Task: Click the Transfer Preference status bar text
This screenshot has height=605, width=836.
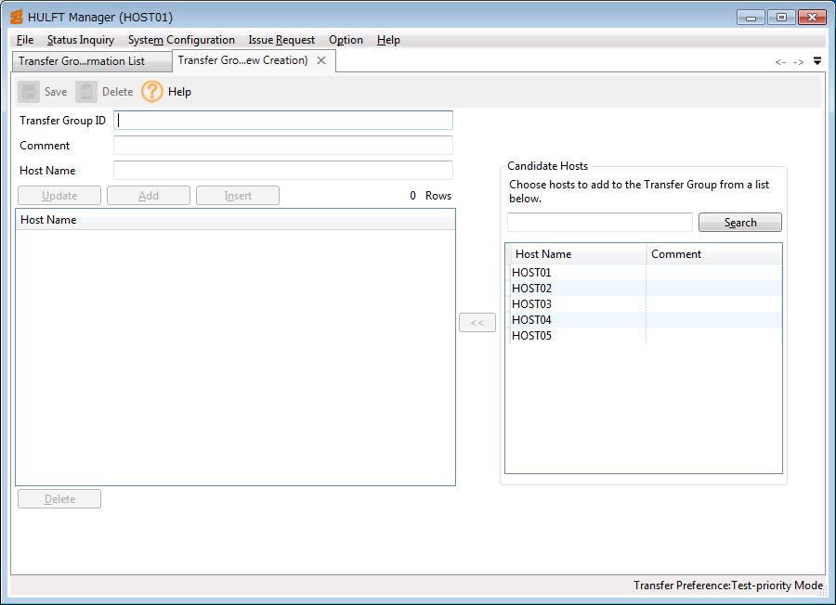Action: pos(727,586)
